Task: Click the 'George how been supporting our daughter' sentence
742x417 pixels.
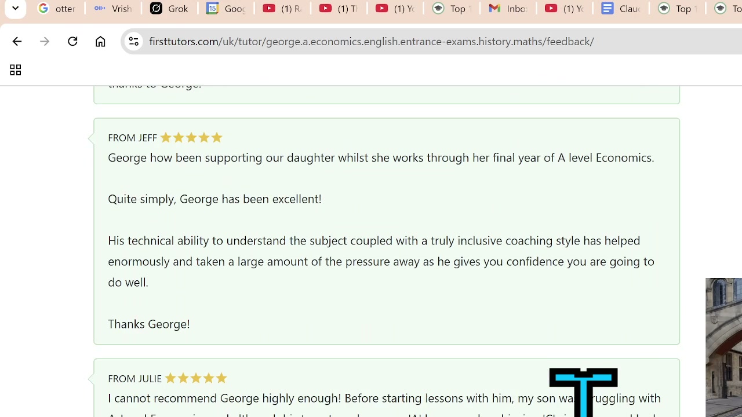Action: point(381,158)
